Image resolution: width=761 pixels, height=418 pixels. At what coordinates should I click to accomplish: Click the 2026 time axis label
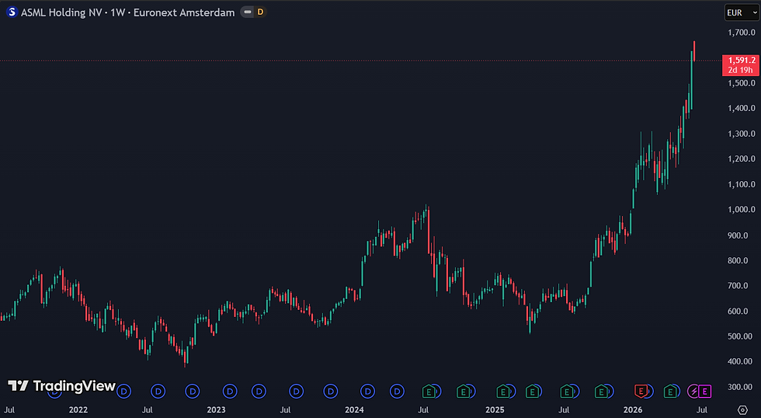633,409
